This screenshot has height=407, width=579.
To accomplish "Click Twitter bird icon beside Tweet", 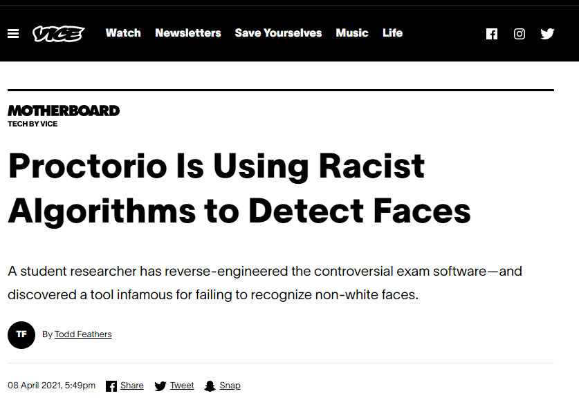I will 160,386.
